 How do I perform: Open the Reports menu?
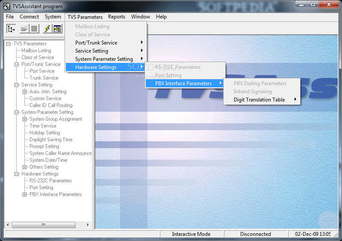(x=117, y=17)
